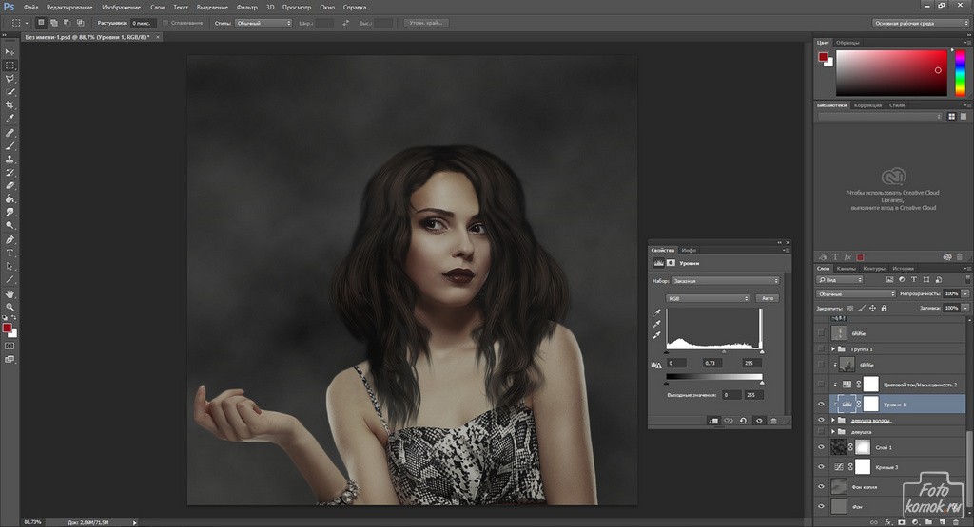The width and height of the screenshot is (974, 527).
Task: Switch to the История tab
Action: 904,269
